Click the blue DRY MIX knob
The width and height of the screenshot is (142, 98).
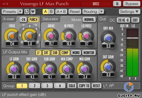coord(108,39)
